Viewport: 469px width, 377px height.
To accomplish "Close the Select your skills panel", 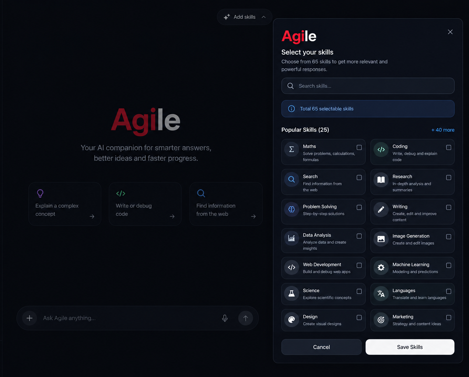I will click(x=450, y=32).
